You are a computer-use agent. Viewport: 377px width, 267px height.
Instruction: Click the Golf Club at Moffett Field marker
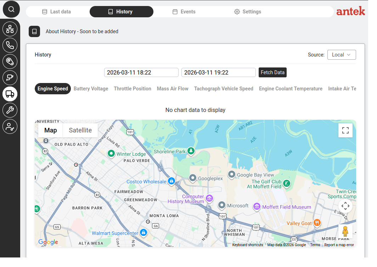287,184
